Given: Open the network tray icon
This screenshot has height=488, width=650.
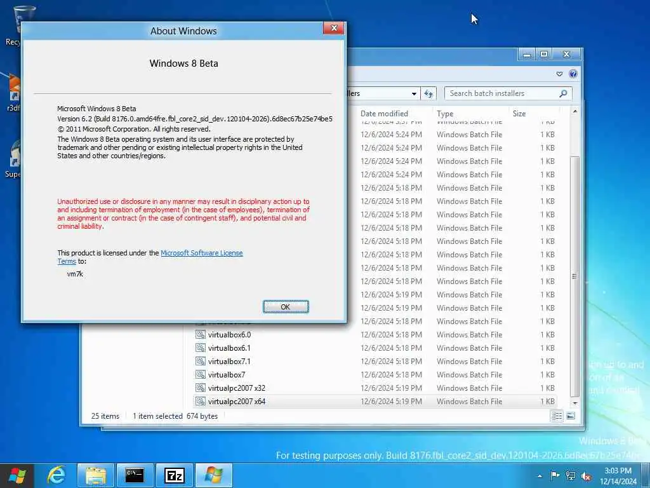Looking at the screenshot, I should (571, 476).
